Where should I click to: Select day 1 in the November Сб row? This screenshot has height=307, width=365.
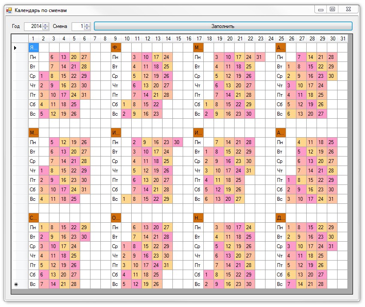coord(208,275)
